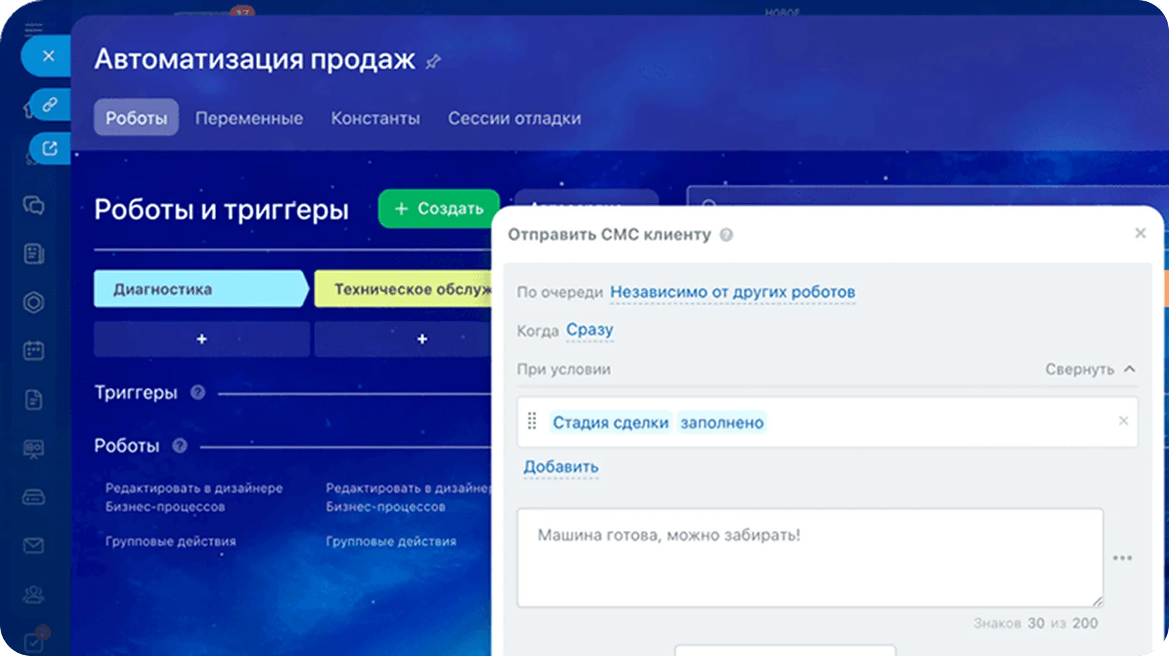This screenshot has width=1169, height=656.
Task: Open the three-dots menu beside message field
Action: point(1122,558)
